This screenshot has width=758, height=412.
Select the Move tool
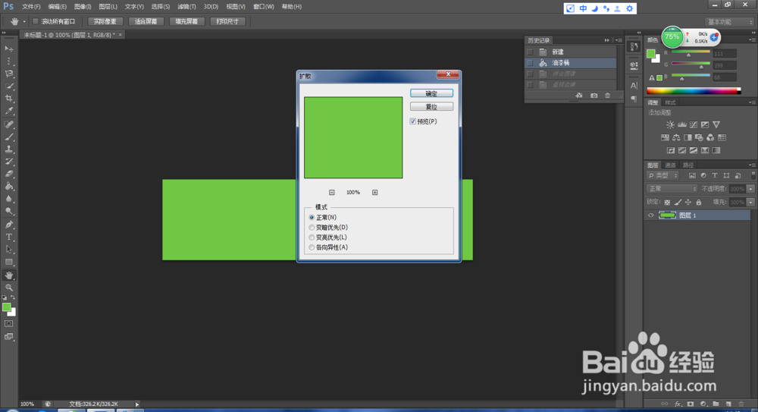(8, 49)
